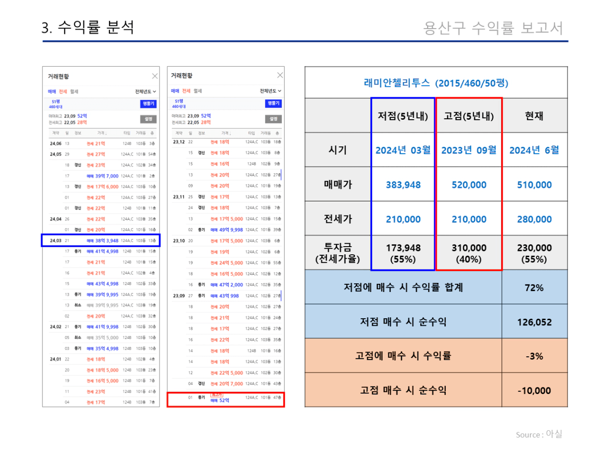This screenshot has height=457, width=610.
Task: Click the 2024년 03월 cell
Action: coord(403,150)
